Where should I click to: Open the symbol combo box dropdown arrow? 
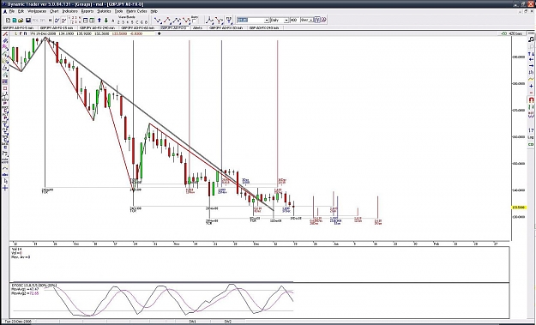(267, 21)
